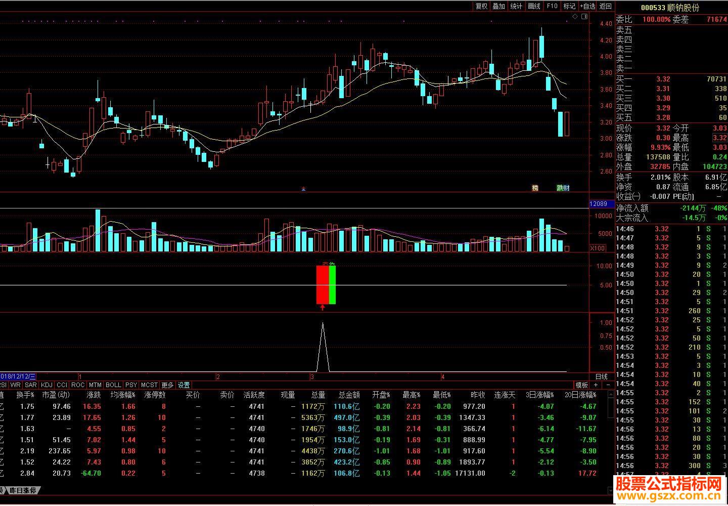
Task: Sort by 涨停数 column header
Action: 155,395
